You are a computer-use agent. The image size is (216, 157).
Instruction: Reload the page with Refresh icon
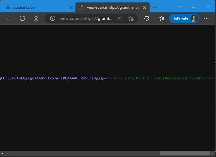coord(22,18)
